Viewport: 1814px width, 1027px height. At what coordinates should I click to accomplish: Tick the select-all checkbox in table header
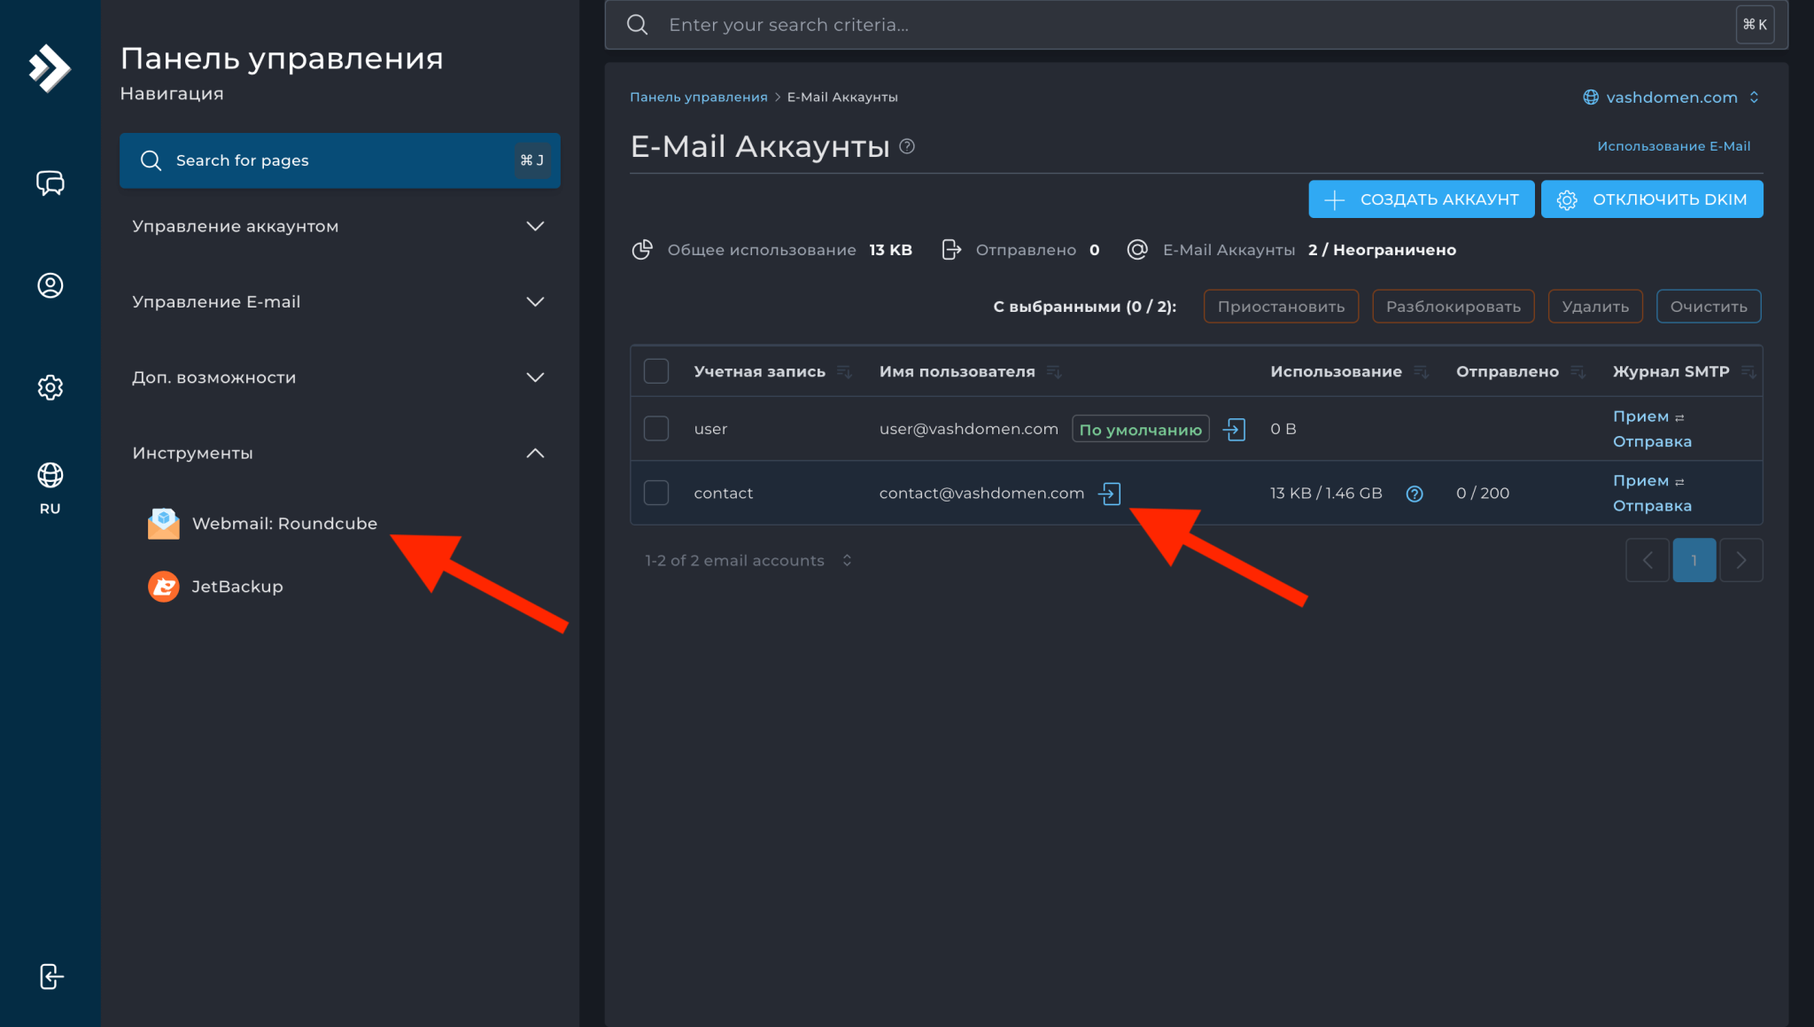tap(655, 371)
